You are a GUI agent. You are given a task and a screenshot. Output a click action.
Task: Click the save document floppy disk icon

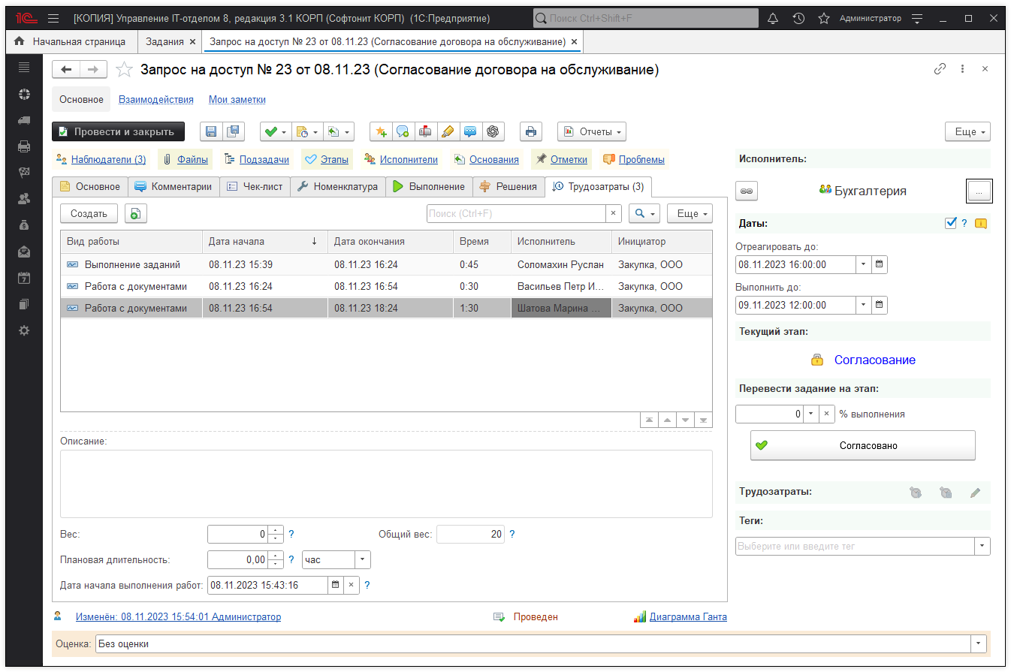(211, 131)
